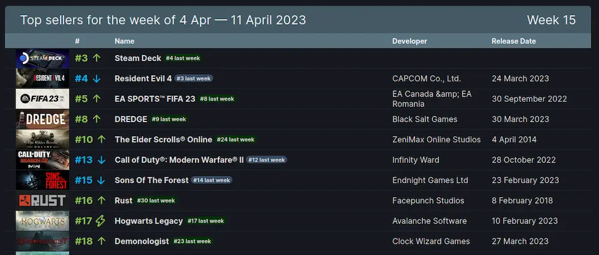Click the lightning bolt icon beside rank #17
Screen dimensions: 599x255
100,221
